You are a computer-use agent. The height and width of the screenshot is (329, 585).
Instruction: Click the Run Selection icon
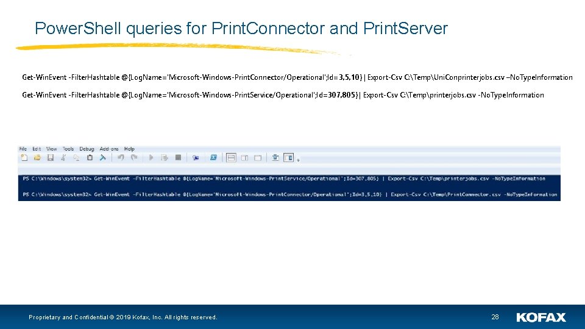point(165,157)
